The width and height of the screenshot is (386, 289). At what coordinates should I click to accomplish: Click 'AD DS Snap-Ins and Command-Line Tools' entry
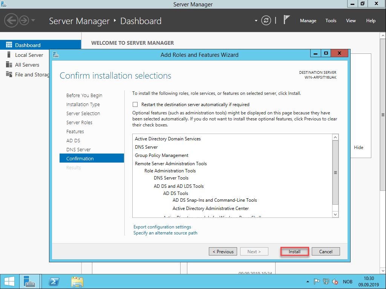pyautogui.click(x=214, y=200)
